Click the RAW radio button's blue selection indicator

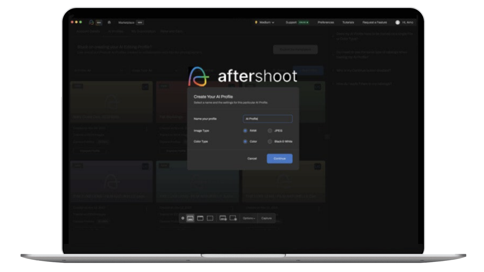(245, 130)
